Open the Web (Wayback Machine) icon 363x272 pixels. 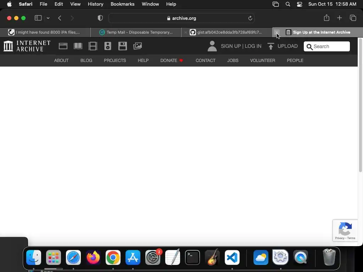[x=63, y=46]
